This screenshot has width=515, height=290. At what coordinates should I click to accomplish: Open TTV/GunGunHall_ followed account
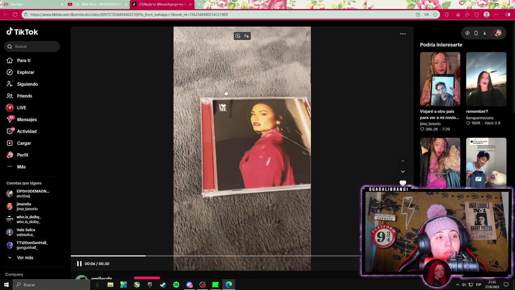pyautogui.click(x=27, y=245)
